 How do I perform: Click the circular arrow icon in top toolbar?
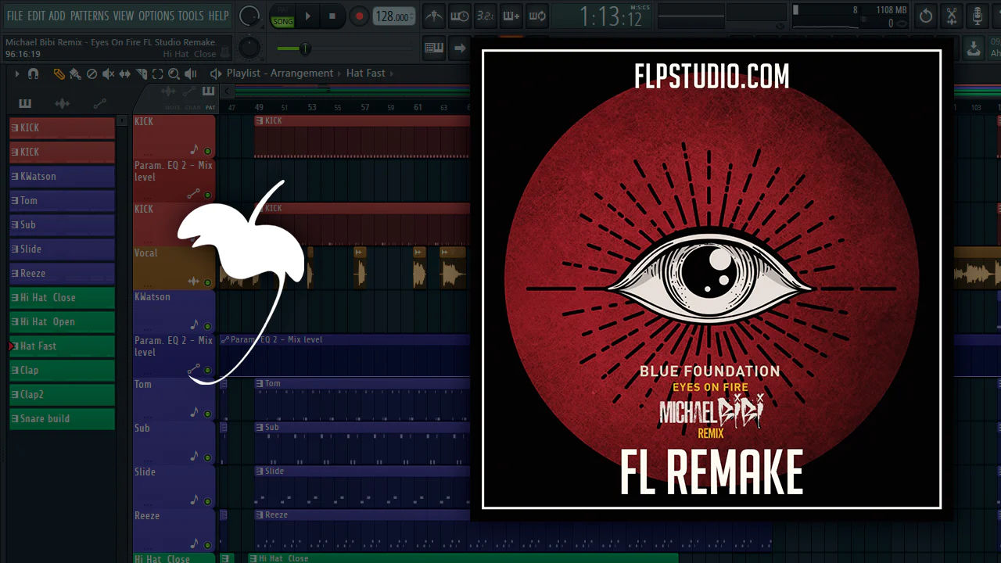(926, 16)
